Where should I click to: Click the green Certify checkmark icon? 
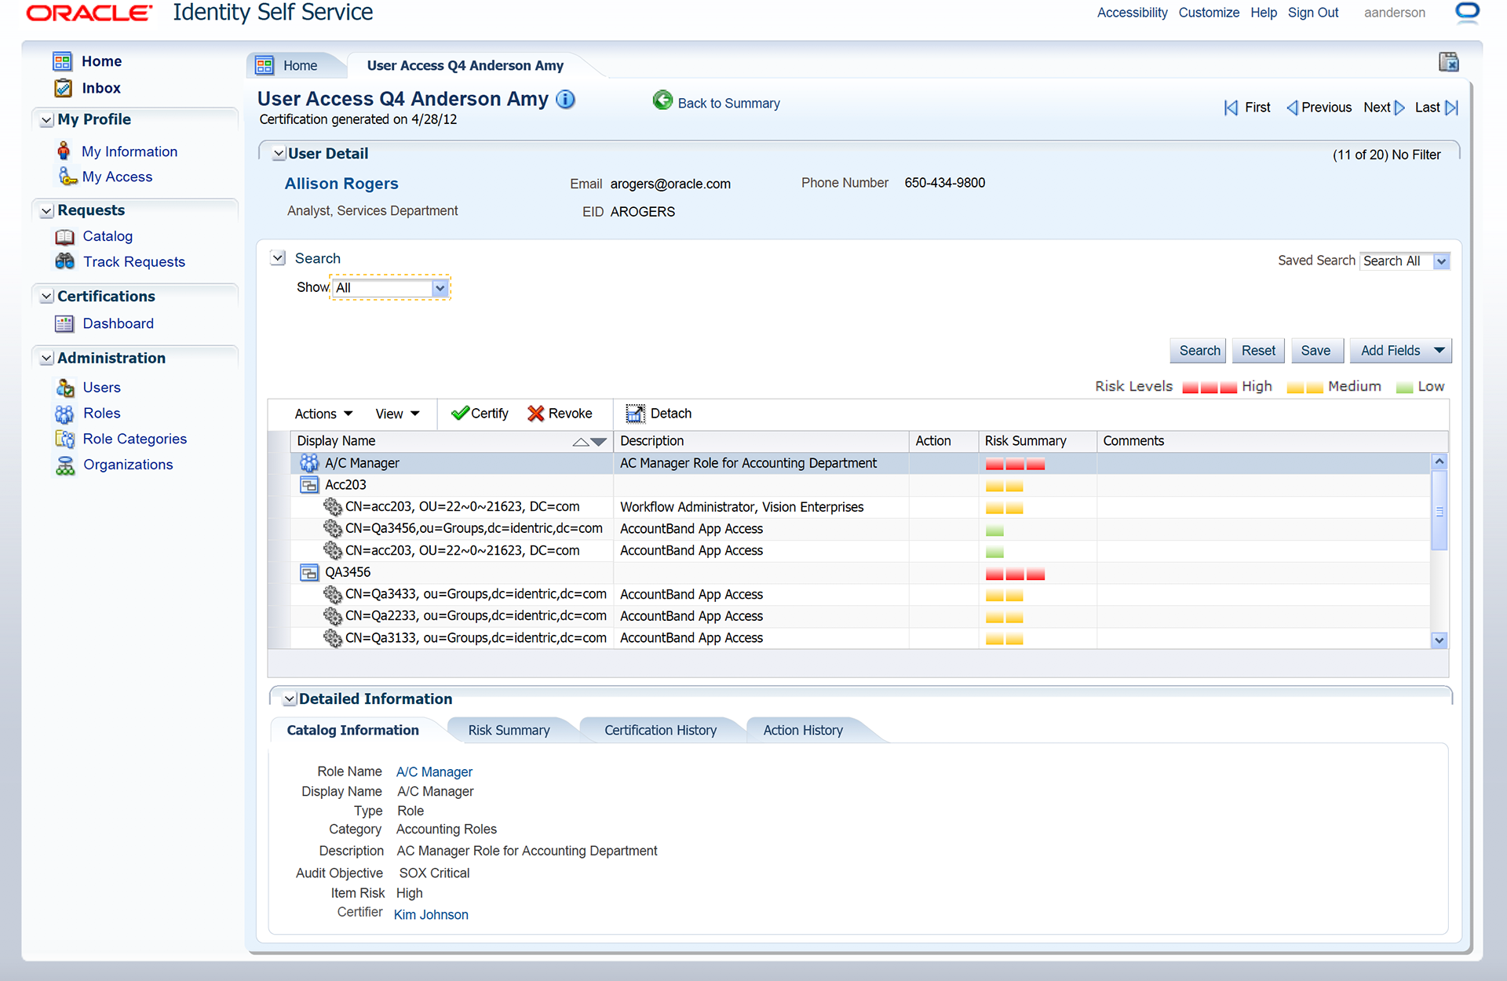pyautogui.click(x=460, y=414)
